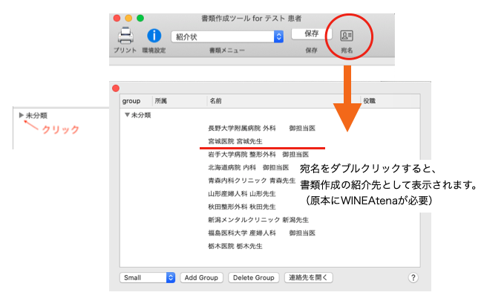The height and width of the screenshot is (301, 484).
Task: Click the Add Group button
Action: (x=201, y=277)
